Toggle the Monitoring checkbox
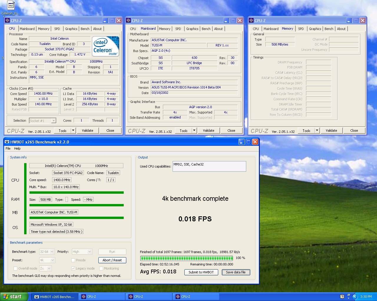 click(101, 268)
